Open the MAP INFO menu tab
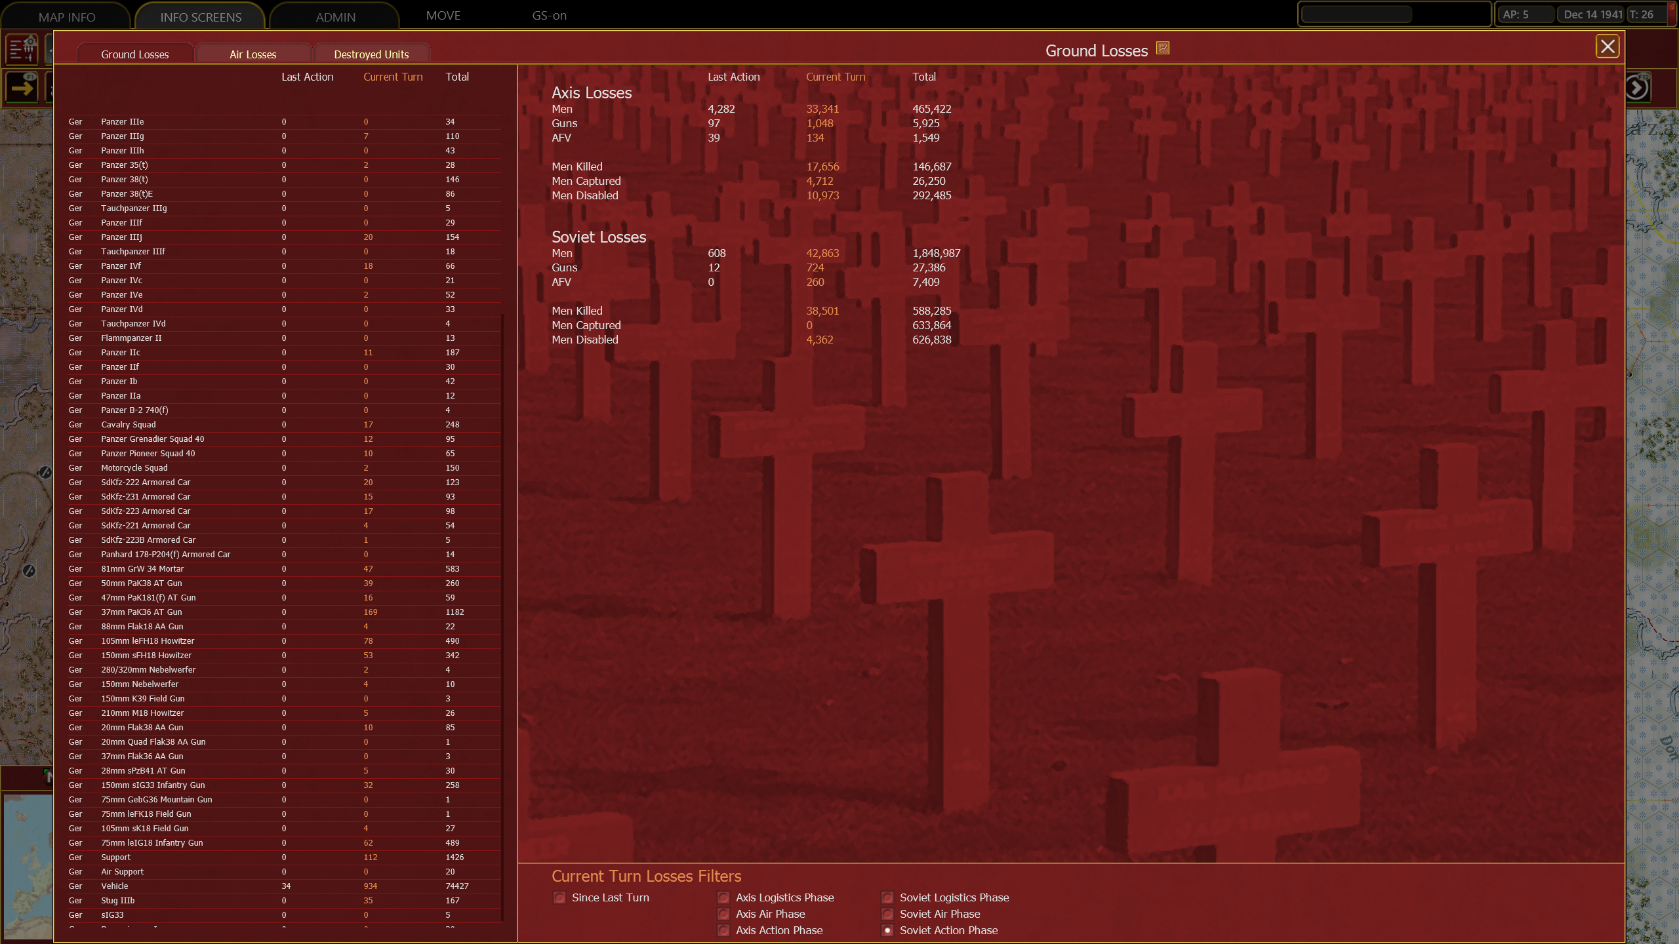The height and width of the screenshot is (944, 1679). pyautogui.click(x=67, y=17)
